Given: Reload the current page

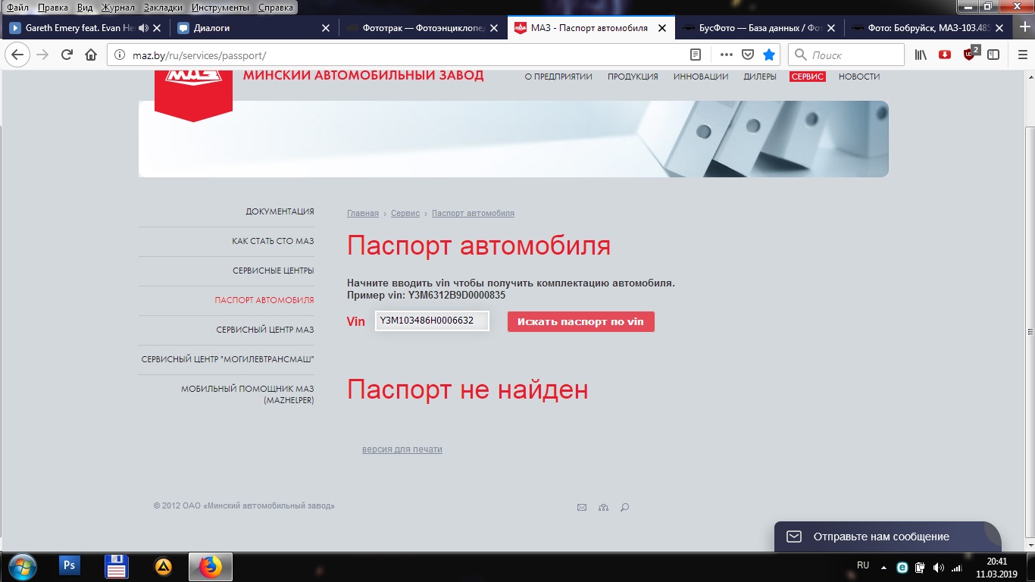Looking at the screenshot, I should coord(67,55).
